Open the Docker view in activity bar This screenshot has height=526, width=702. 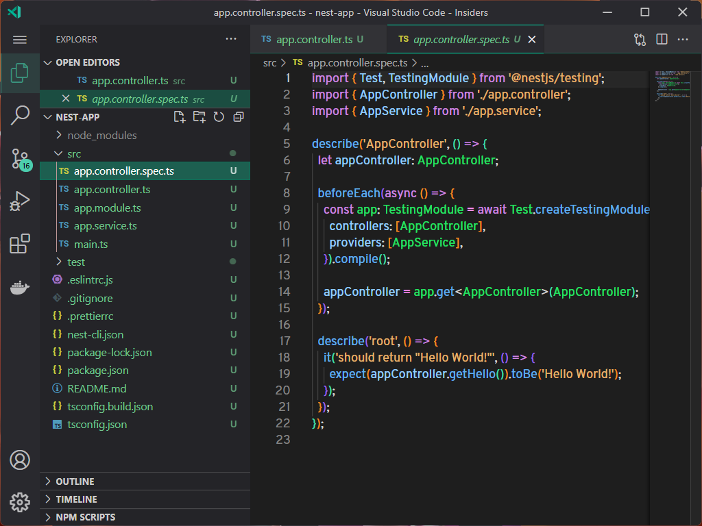20,287
